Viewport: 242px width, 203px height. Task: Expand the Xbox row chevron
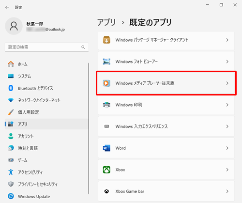[x=227, y=170]
